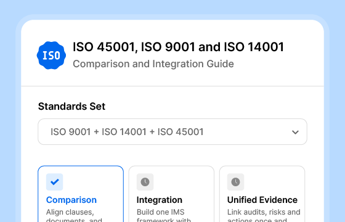Open the Unified Evidence card
The image size is (345, 222).
coord(262,194)
